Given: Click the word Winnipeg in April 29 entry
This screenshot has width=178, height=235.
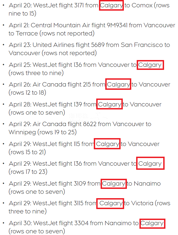Looking at the screenshot, I should pyautogui.click(x=22, y=132).
